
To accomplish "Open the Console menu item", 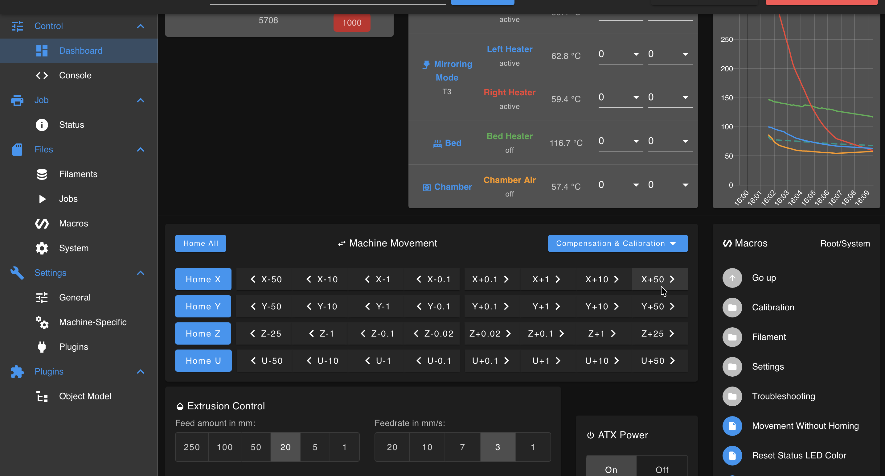I will [79, 75].
